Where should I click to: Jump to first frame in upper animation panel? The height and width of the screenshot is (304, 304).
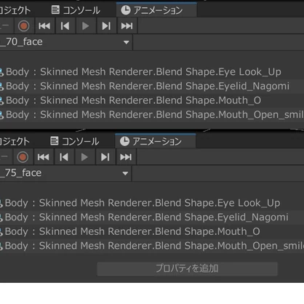pos(44,26)
